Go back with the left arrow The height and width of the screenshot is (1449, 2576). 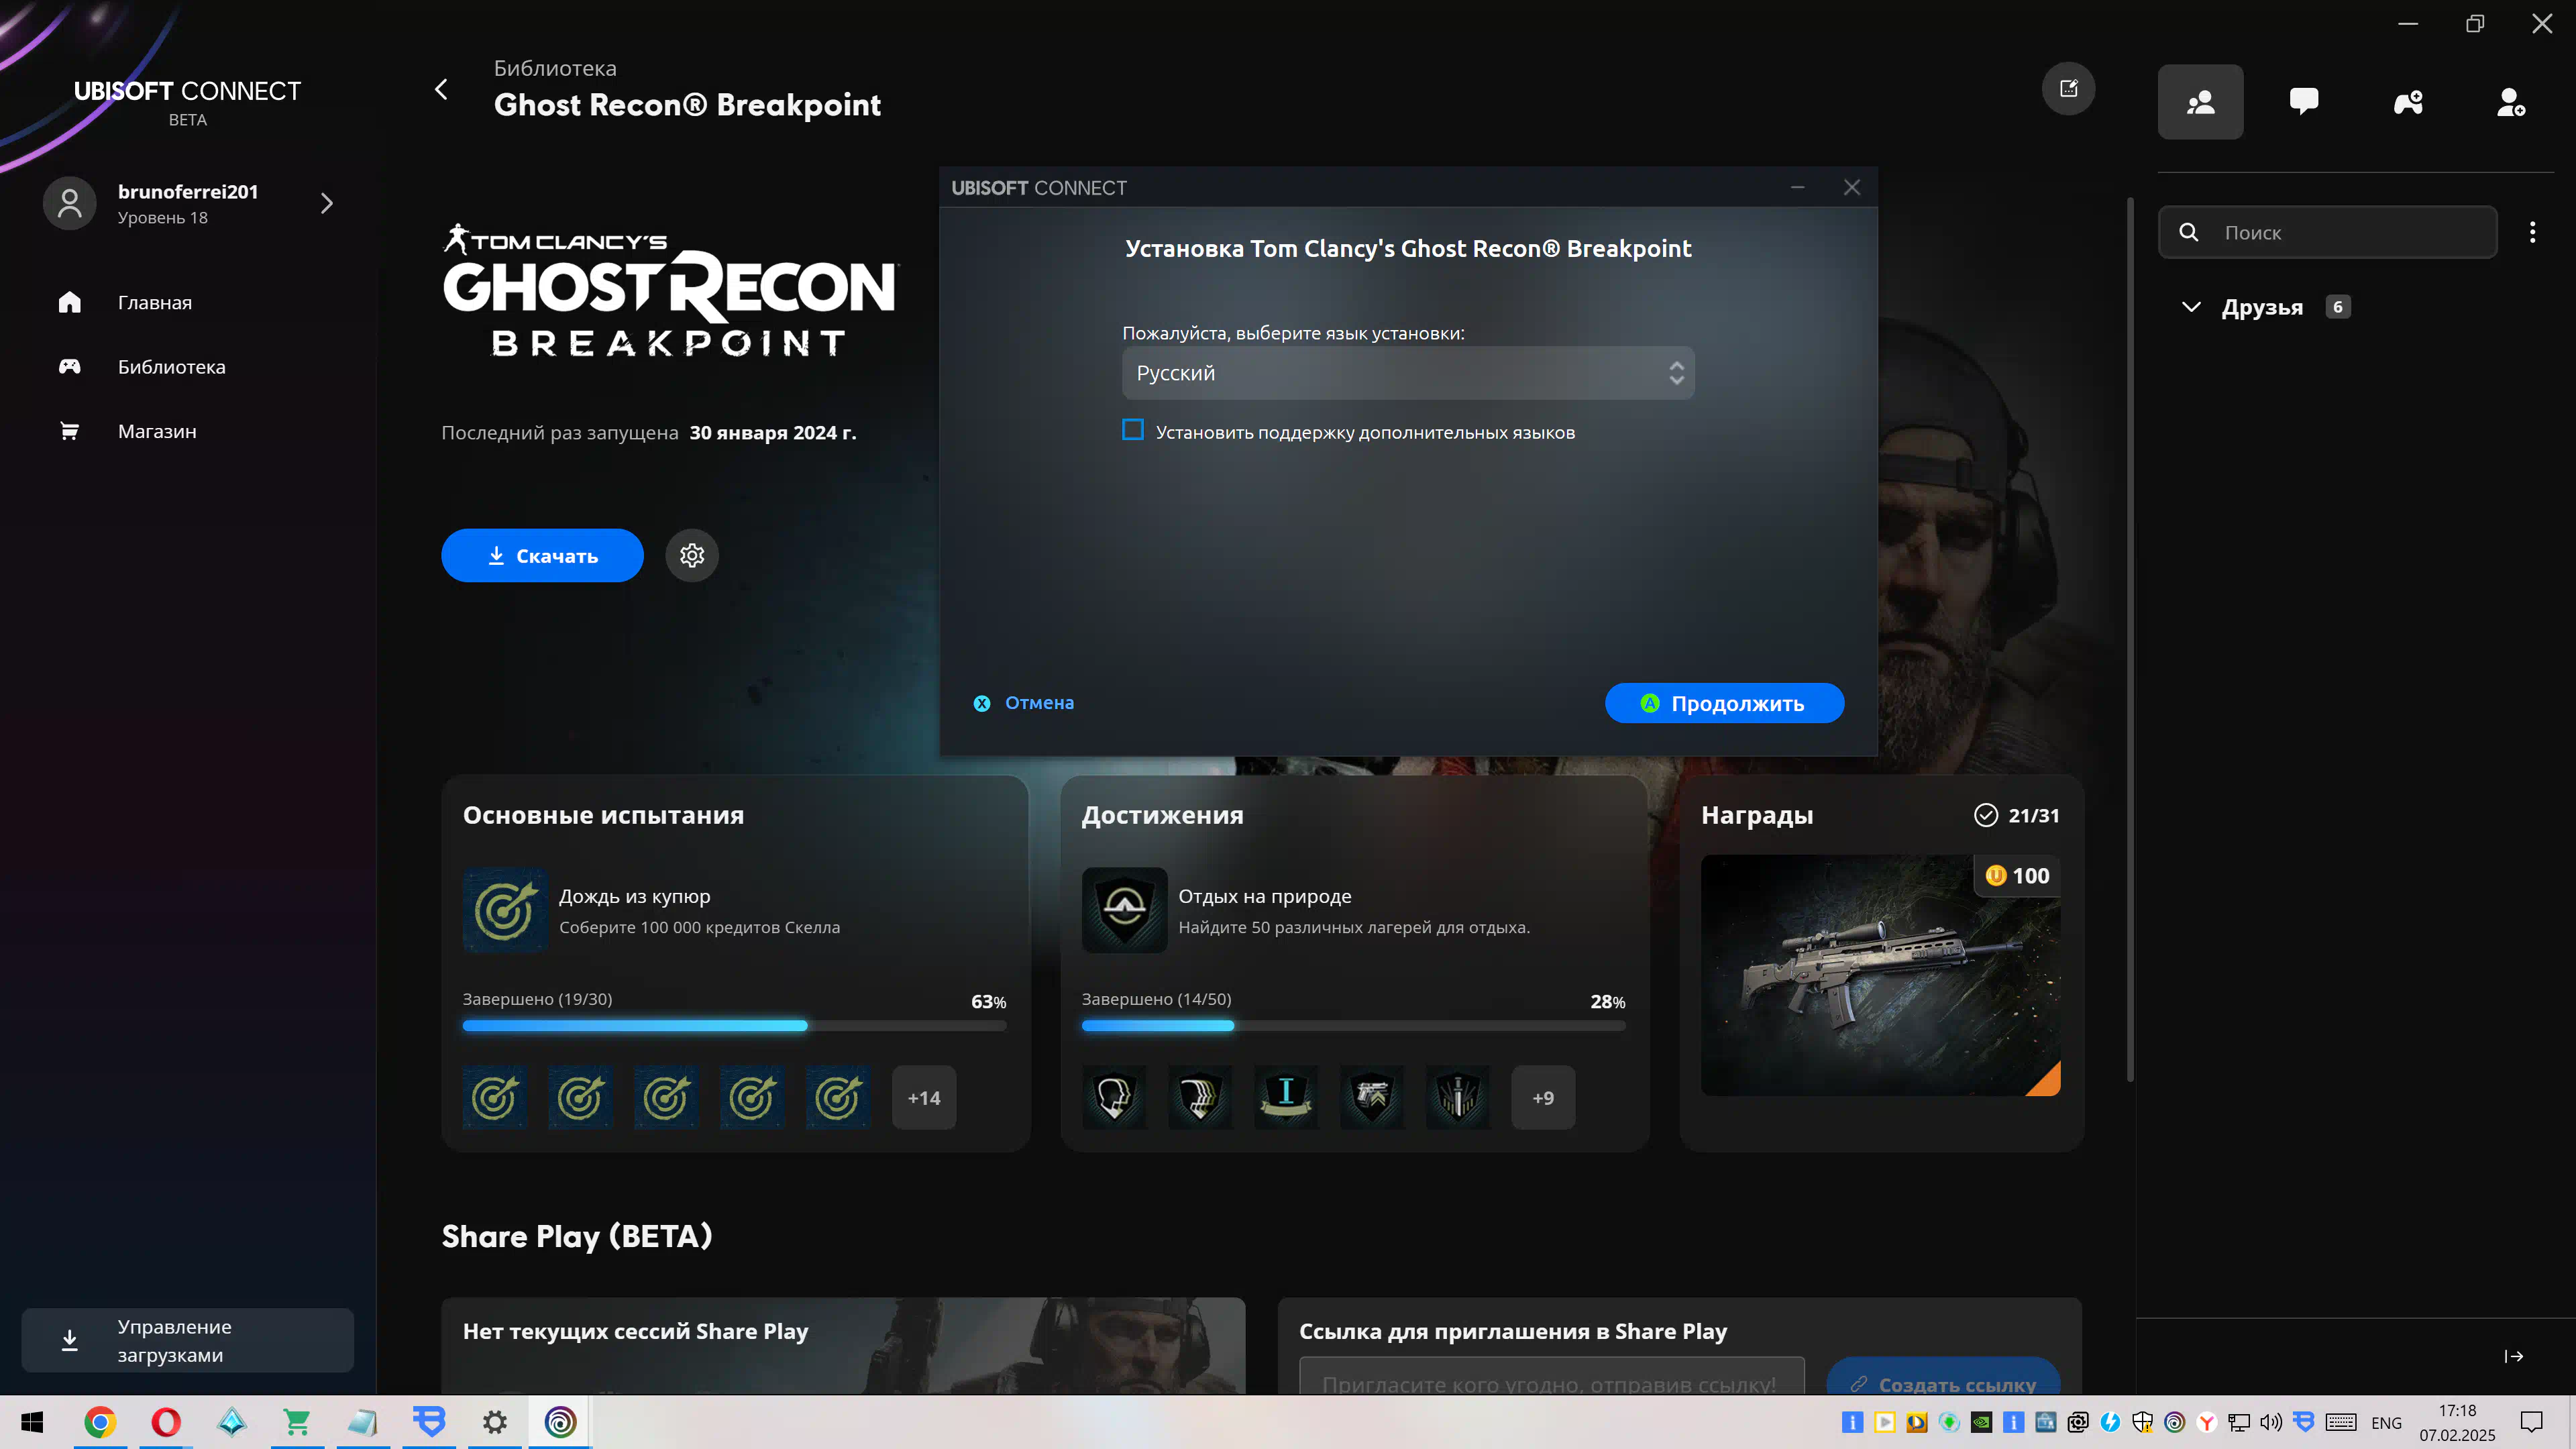[441, 89]
